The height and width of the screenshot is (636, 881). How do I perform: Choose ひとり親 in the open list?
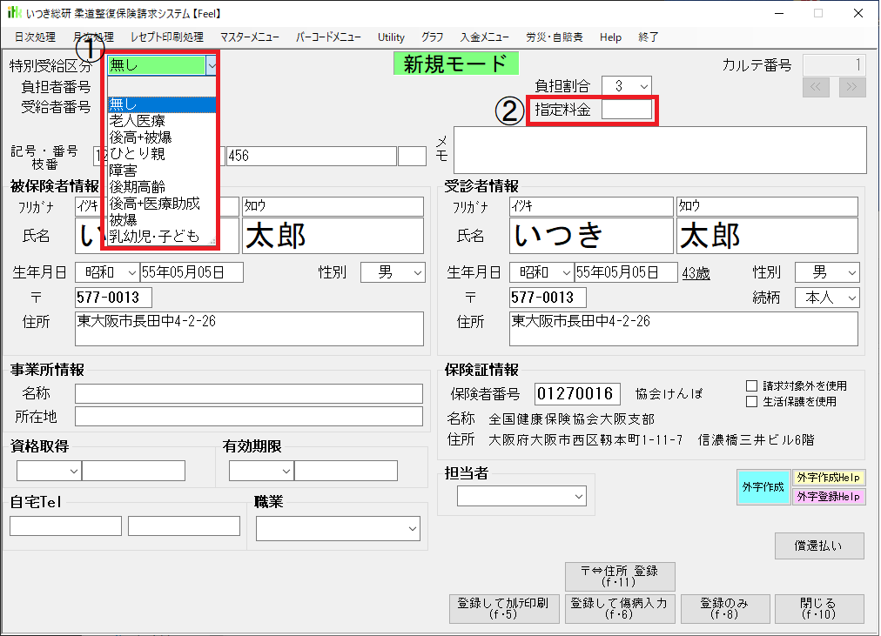coord(138,154)
